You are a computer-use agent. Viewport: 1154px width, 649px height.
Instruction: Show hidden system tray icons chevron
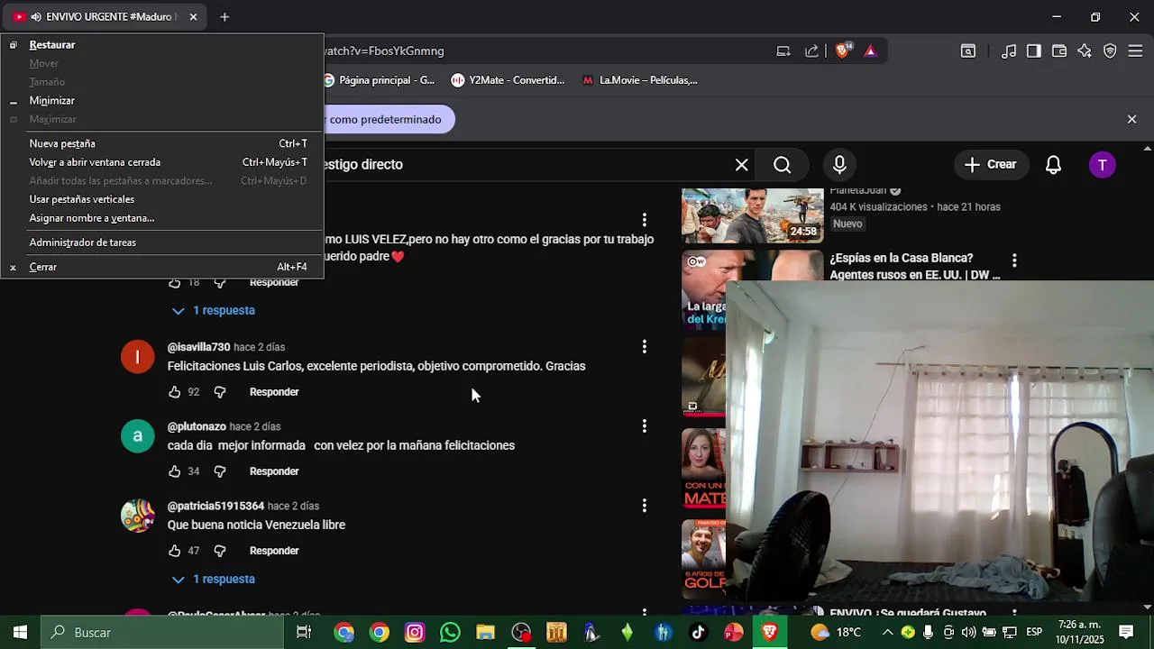point(888,633)
